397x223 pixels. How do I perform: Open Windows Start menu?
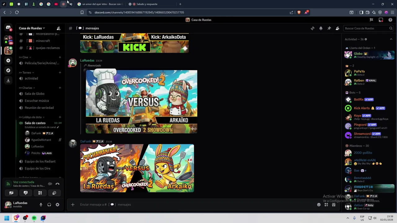tap(7, 218)
